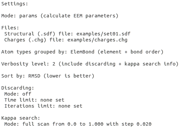Click the Settings: heading text
This screenshot has height=129, width=182.
click(15, 4)
